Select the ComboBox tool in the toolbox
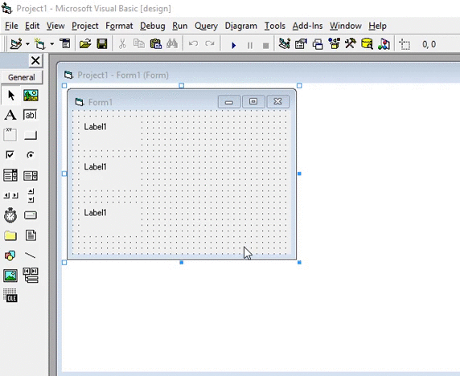This screenshot has width=460, height=376. (10, 175)
